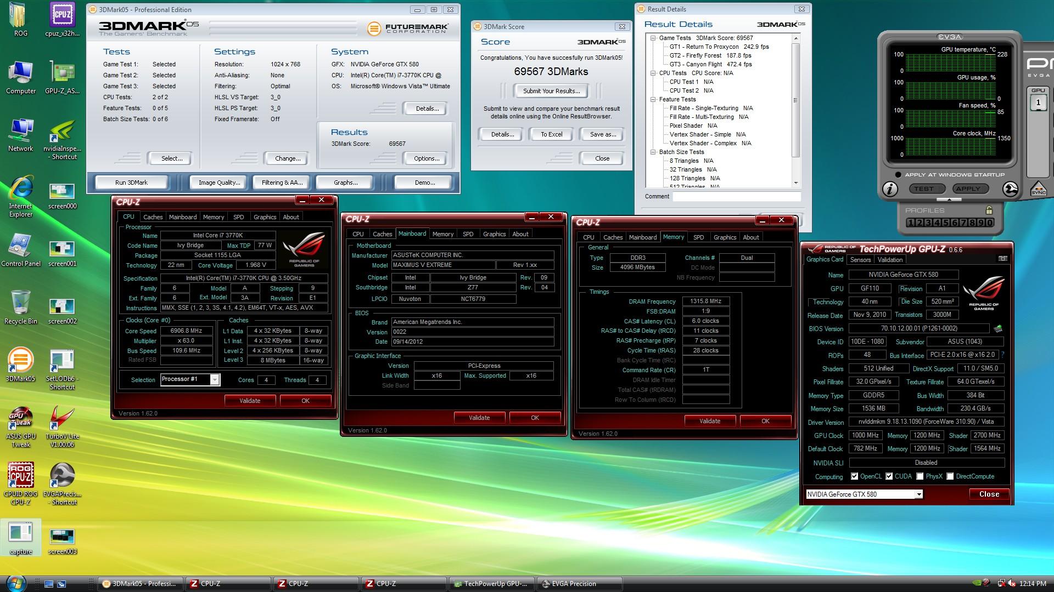Switch to TechPowerUp GPU-Z taskbar item
This screenshot has width=1054, height=592.
click(x=491, y=584)
